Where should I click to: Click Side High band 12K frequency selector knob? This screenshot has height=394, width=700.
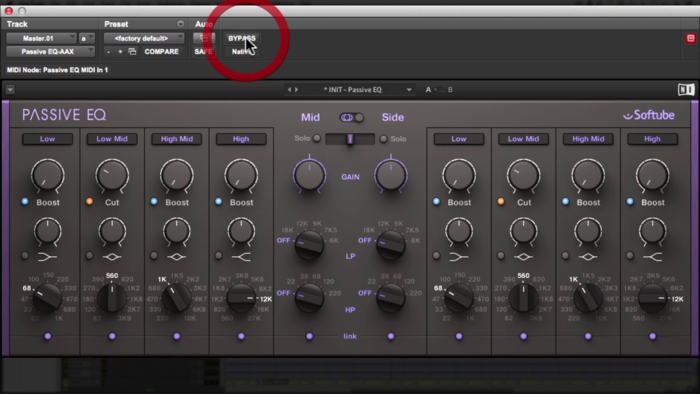(652, 298)
